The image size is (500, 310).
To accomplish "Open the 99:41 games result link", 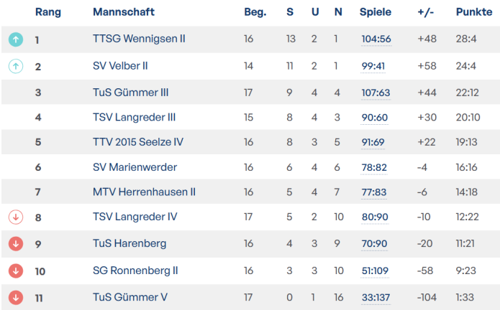I will click(373, 66).
